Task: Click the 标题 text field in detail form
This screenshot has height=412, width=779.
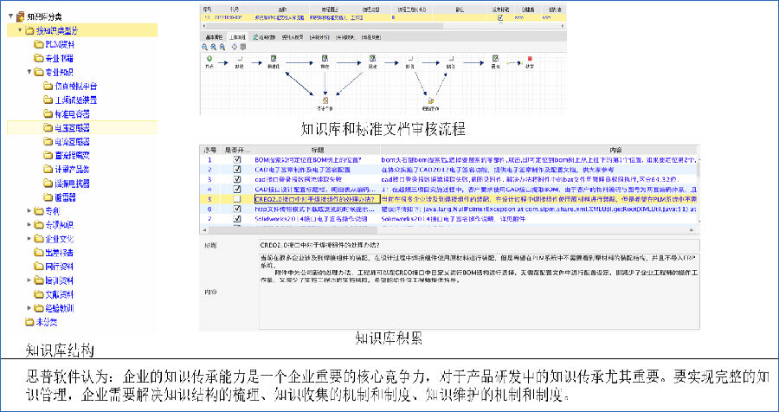Action: point(479,244)
